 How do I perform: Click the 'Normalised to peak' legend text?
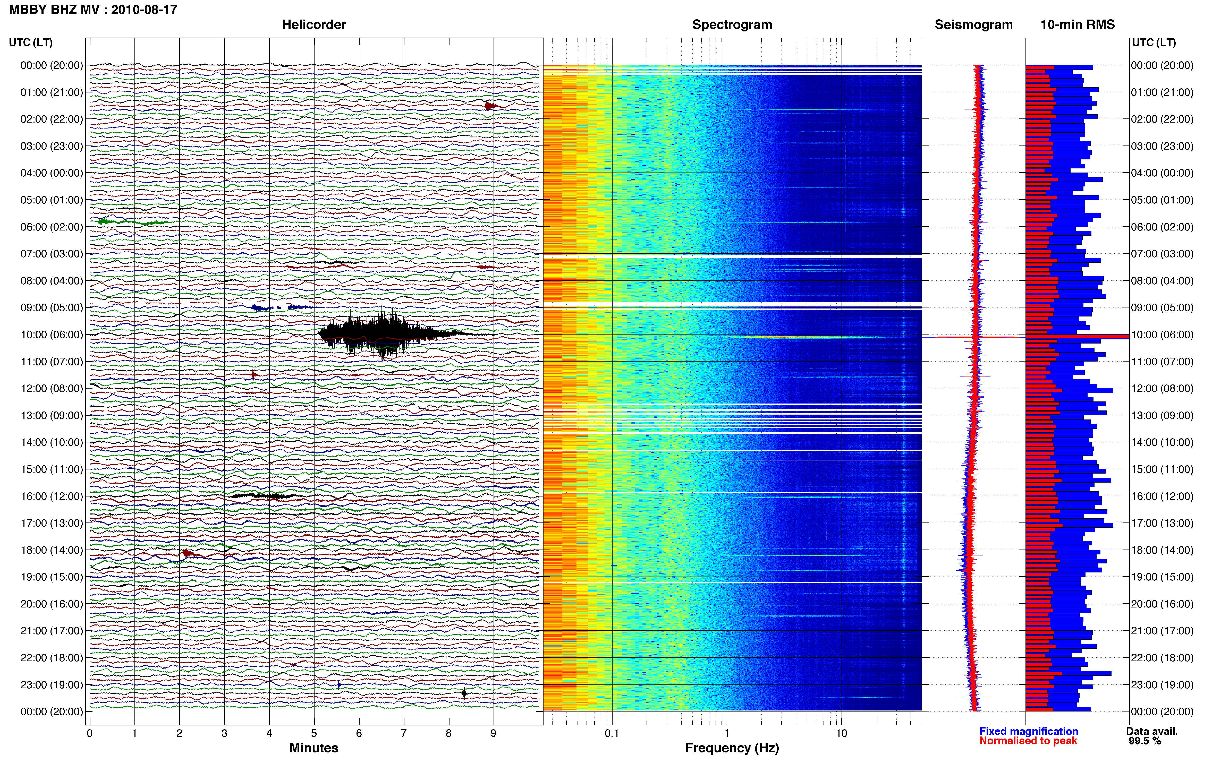[1028, 741]
